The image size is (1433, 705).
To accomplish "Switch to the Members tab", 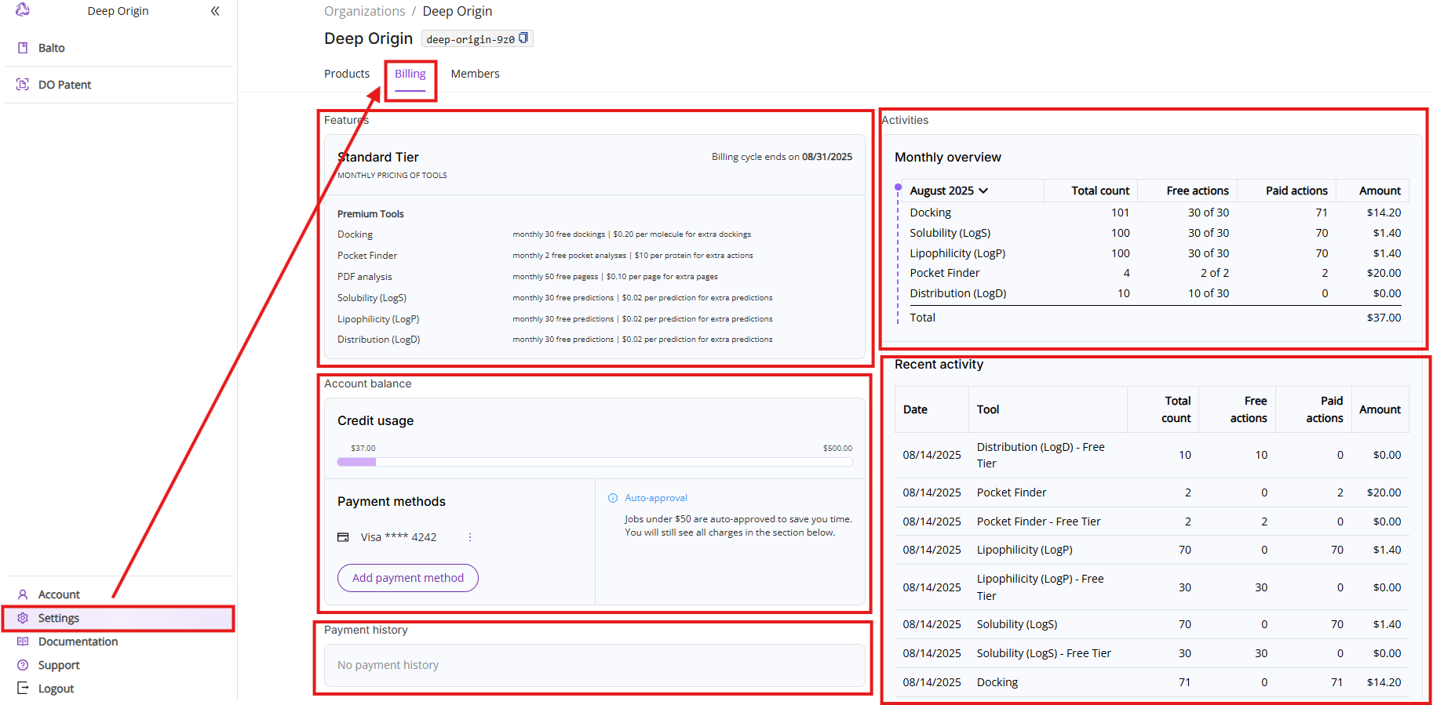I will pyautogui.click(x=475, y=74).
